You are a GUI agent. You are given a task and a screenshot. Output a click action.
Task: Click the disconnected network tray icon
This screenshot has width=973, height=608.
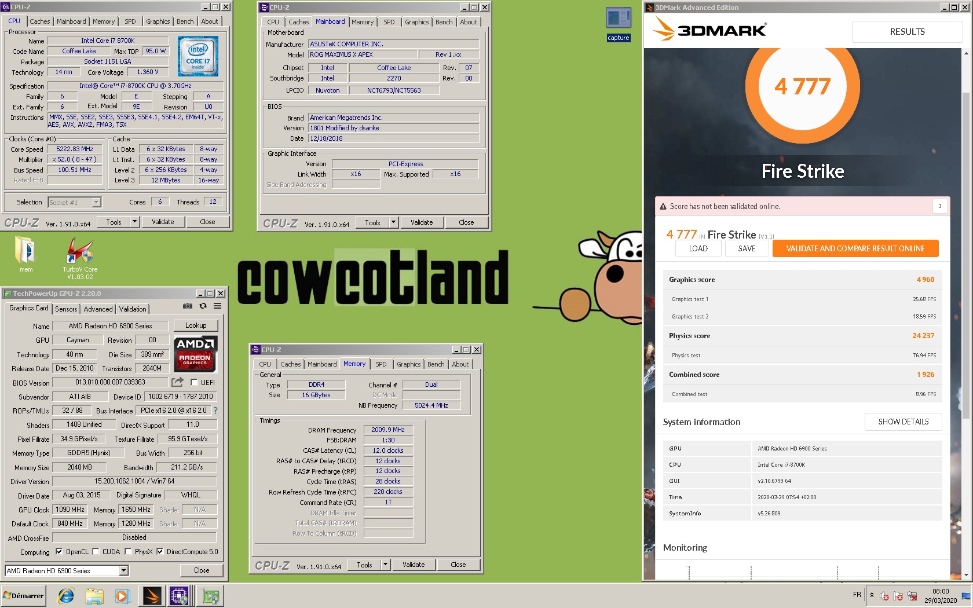pyautogui.click(x=912, y=596)
